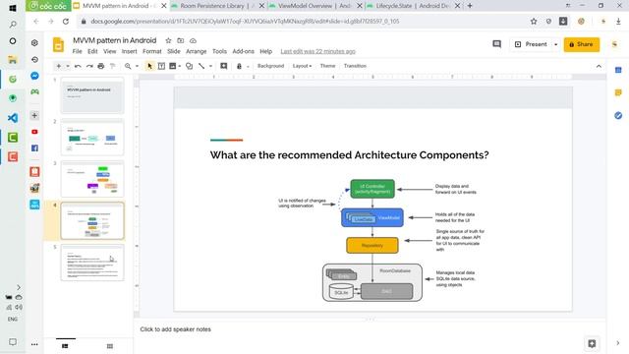Star the MVVM pattern presentation
Viewport: 629px width, 354px height.
click(168, 40)
